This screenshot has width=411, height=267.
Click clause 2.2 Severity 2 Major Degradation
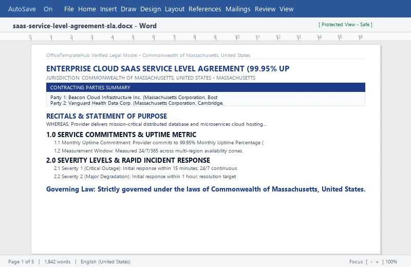click(x=145, y=176)
